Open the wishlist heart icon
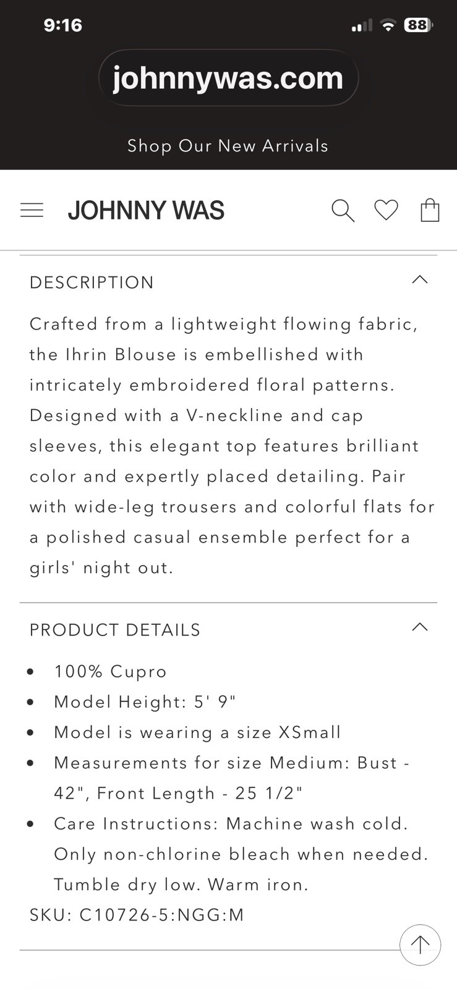This screenshot has height=989, width=457. pos(387,210)
